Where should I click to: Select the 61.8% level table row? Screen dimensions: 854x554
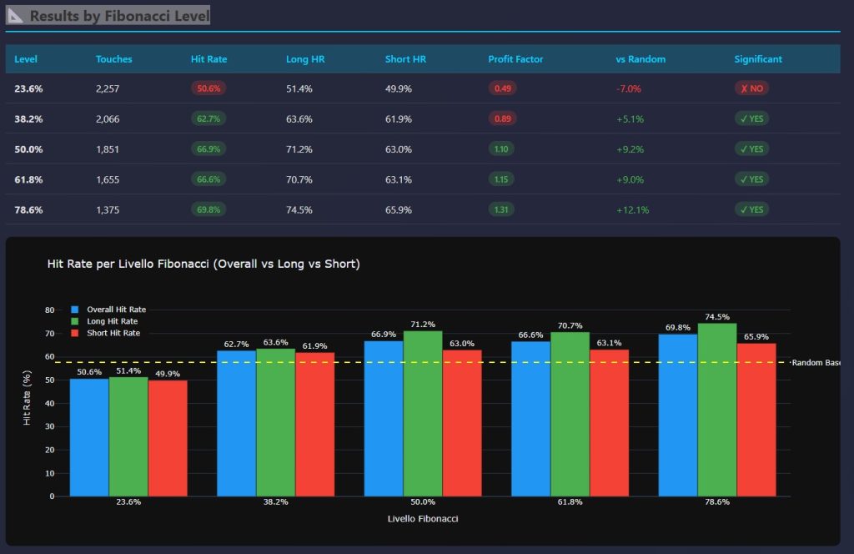pos(417,179)
